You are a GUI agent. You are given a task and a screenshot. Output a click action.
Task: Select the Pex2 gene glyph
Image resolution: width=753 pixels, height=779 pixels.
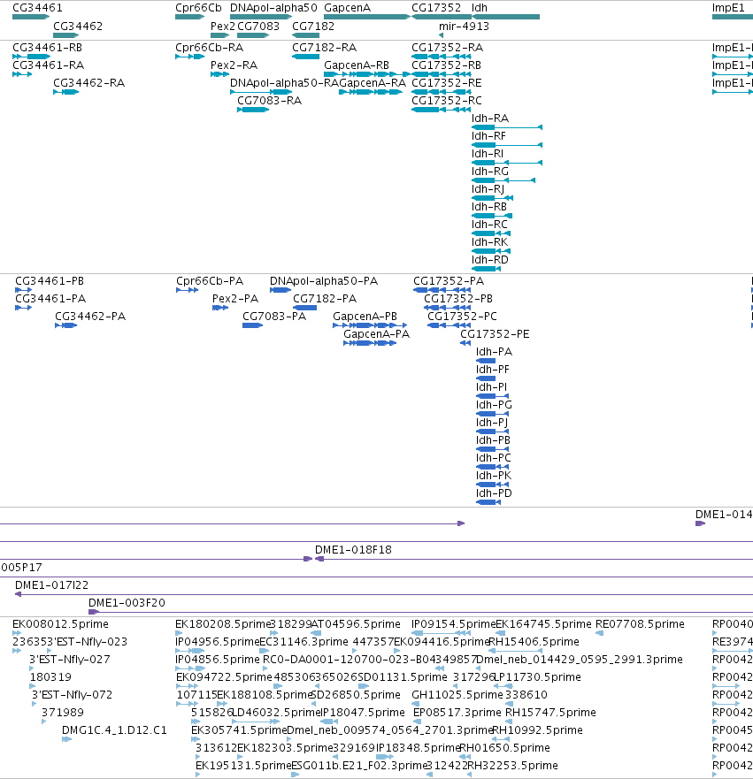click(x=219, y=35)
